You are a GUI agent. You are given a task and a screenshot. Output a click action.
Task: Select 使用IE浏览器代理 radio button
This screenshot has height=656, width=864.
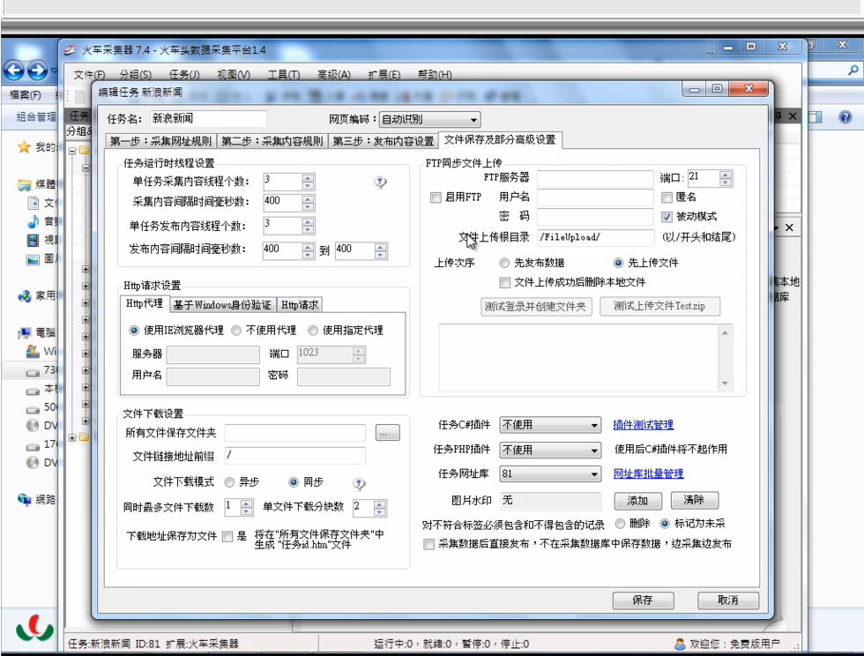click(134, 331)
